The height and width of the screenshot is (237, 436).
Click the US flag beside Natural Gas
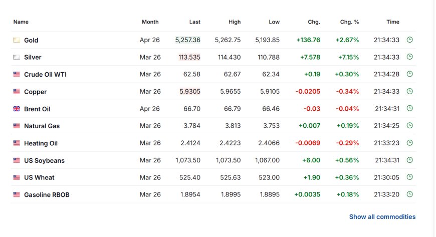pos(17,126)
